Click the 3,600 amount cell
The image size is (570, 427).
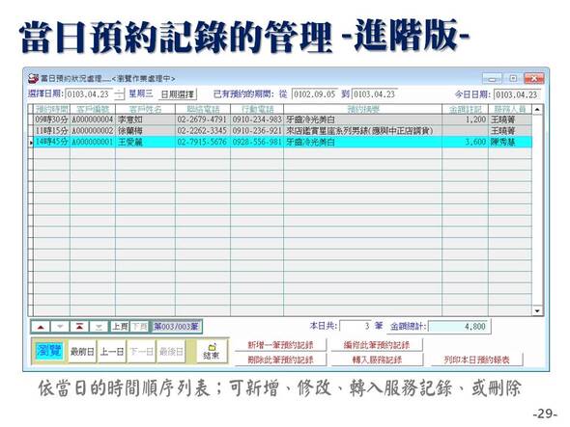(465, 142)
